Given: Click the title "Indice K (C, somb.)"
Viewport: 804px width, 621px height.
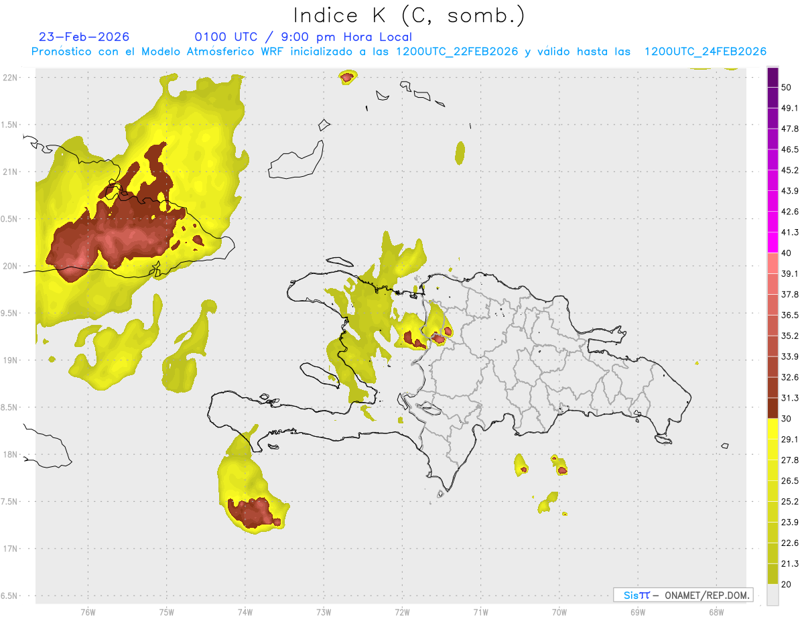Looking at the screenshot, I should 408,15.
